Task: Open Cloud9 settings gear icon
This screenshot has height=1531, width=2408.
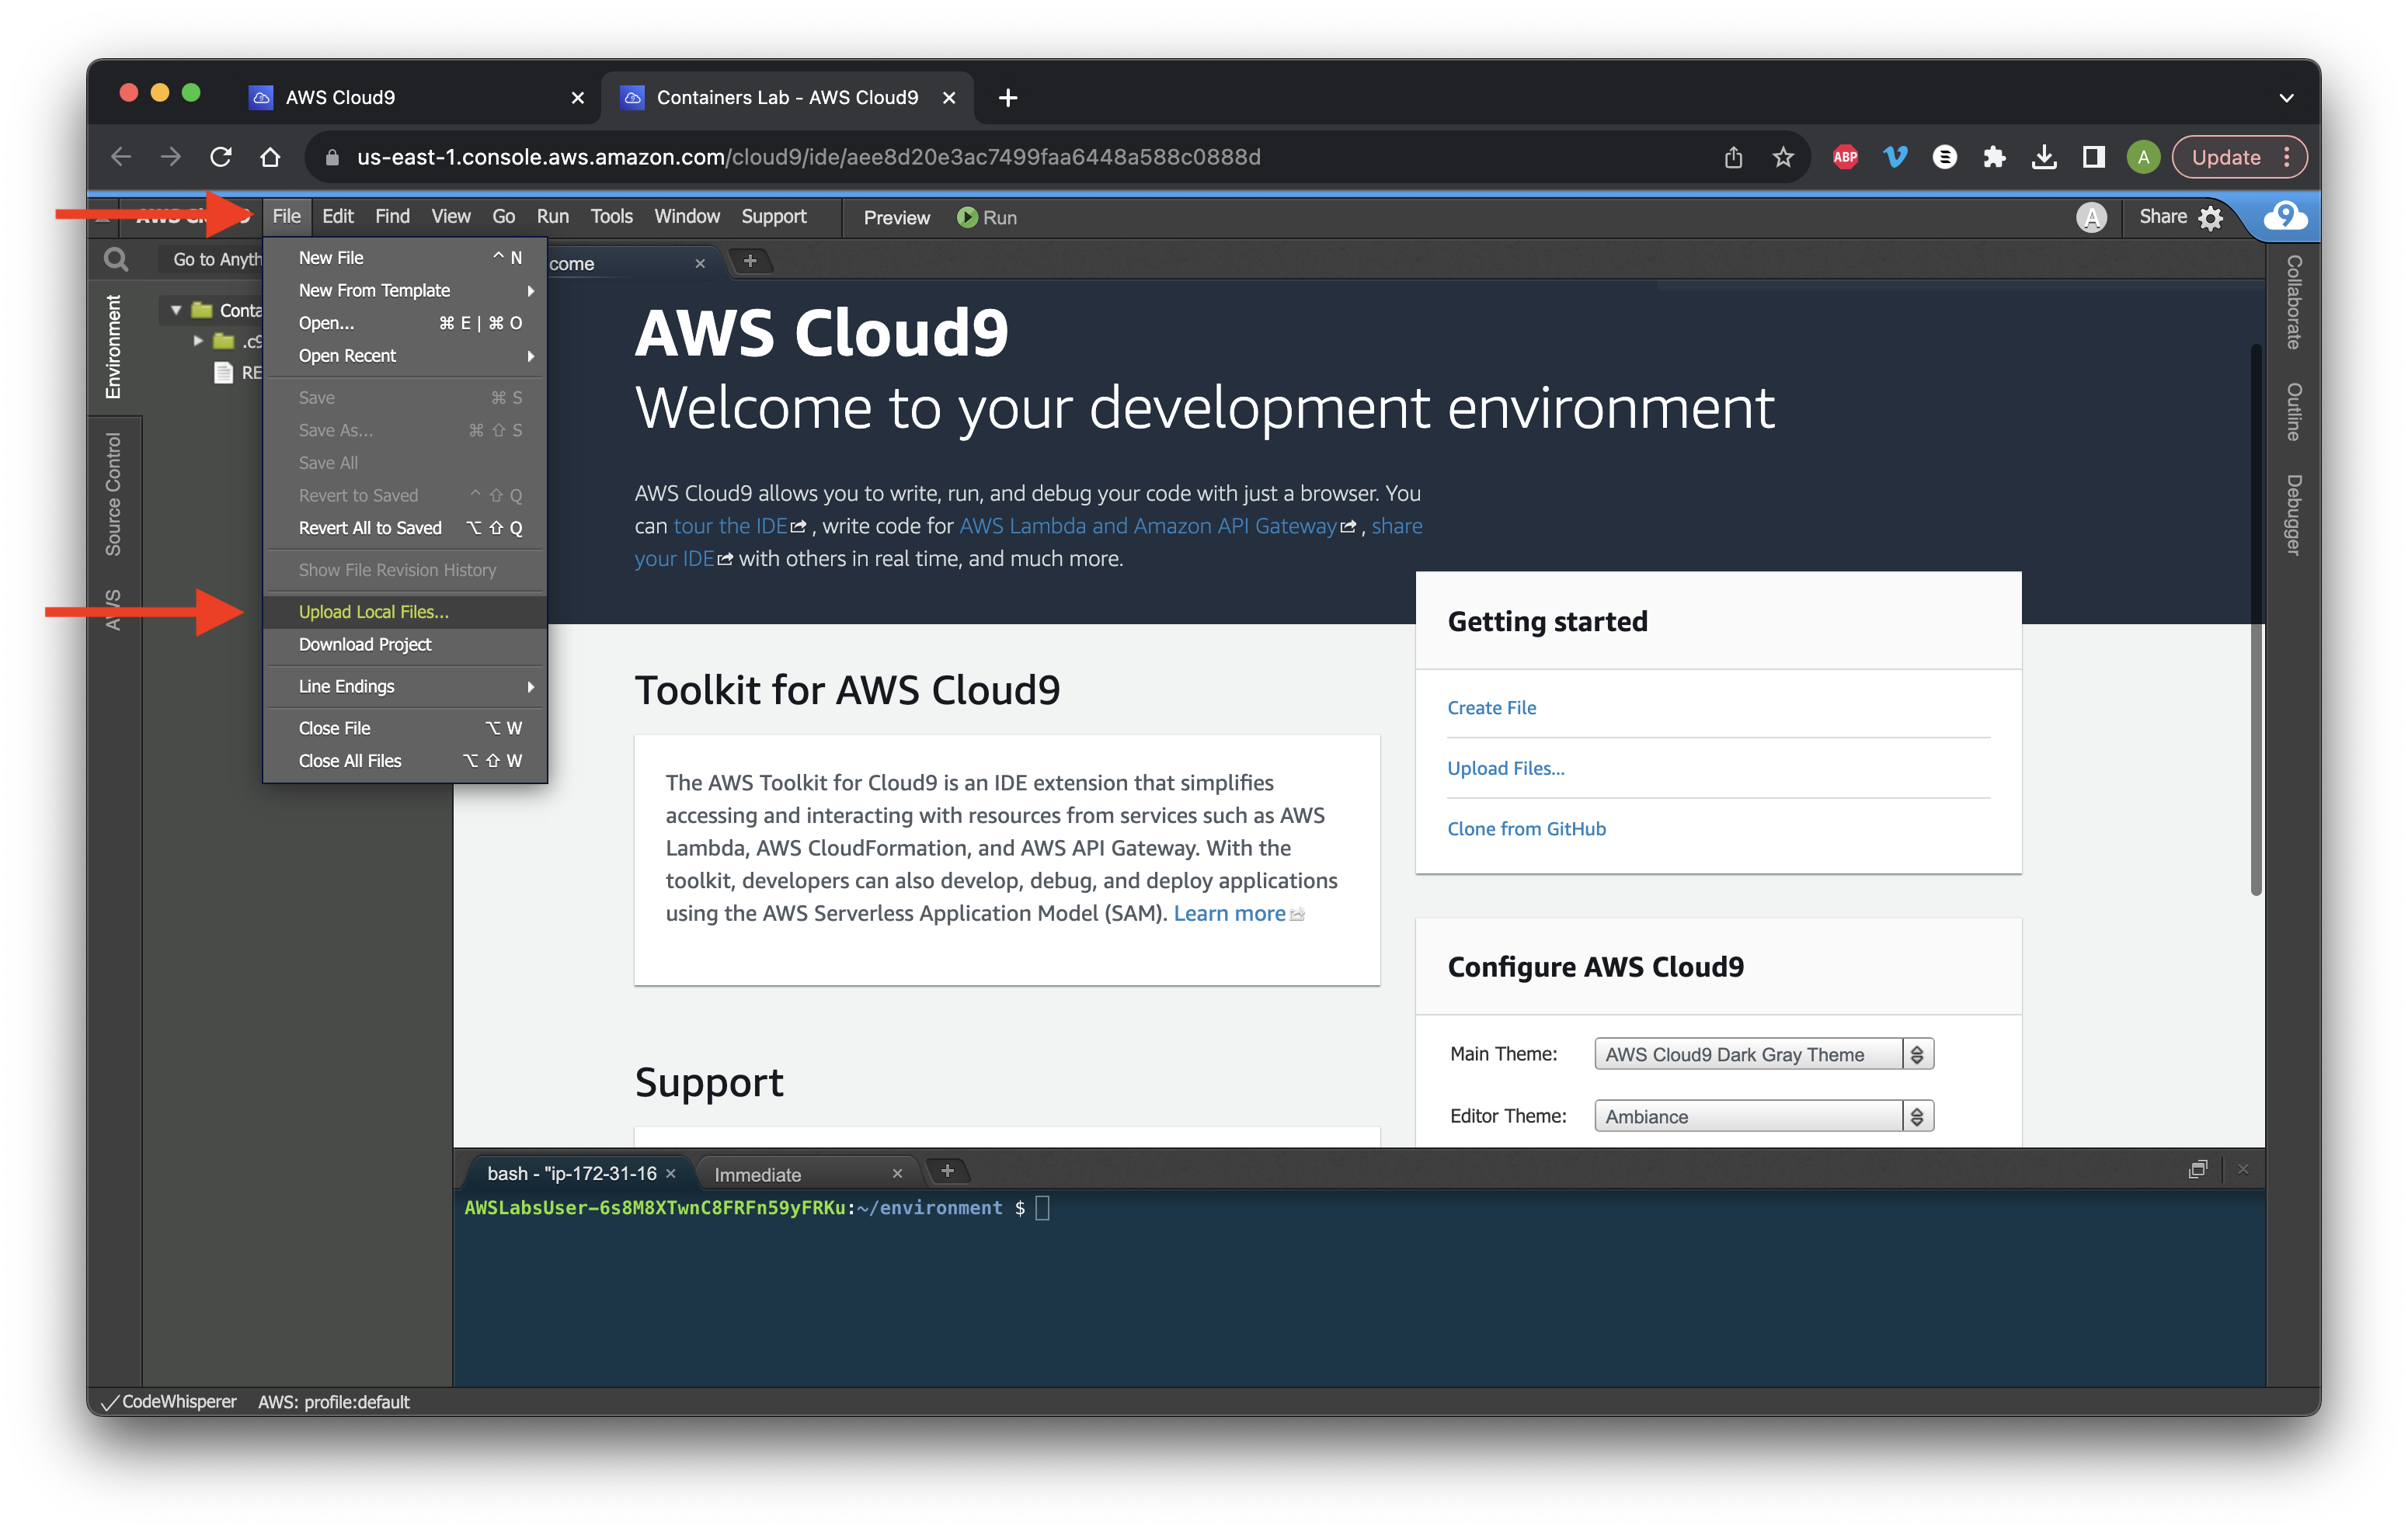Action: pyautogui.click(x=2211, y=218)
